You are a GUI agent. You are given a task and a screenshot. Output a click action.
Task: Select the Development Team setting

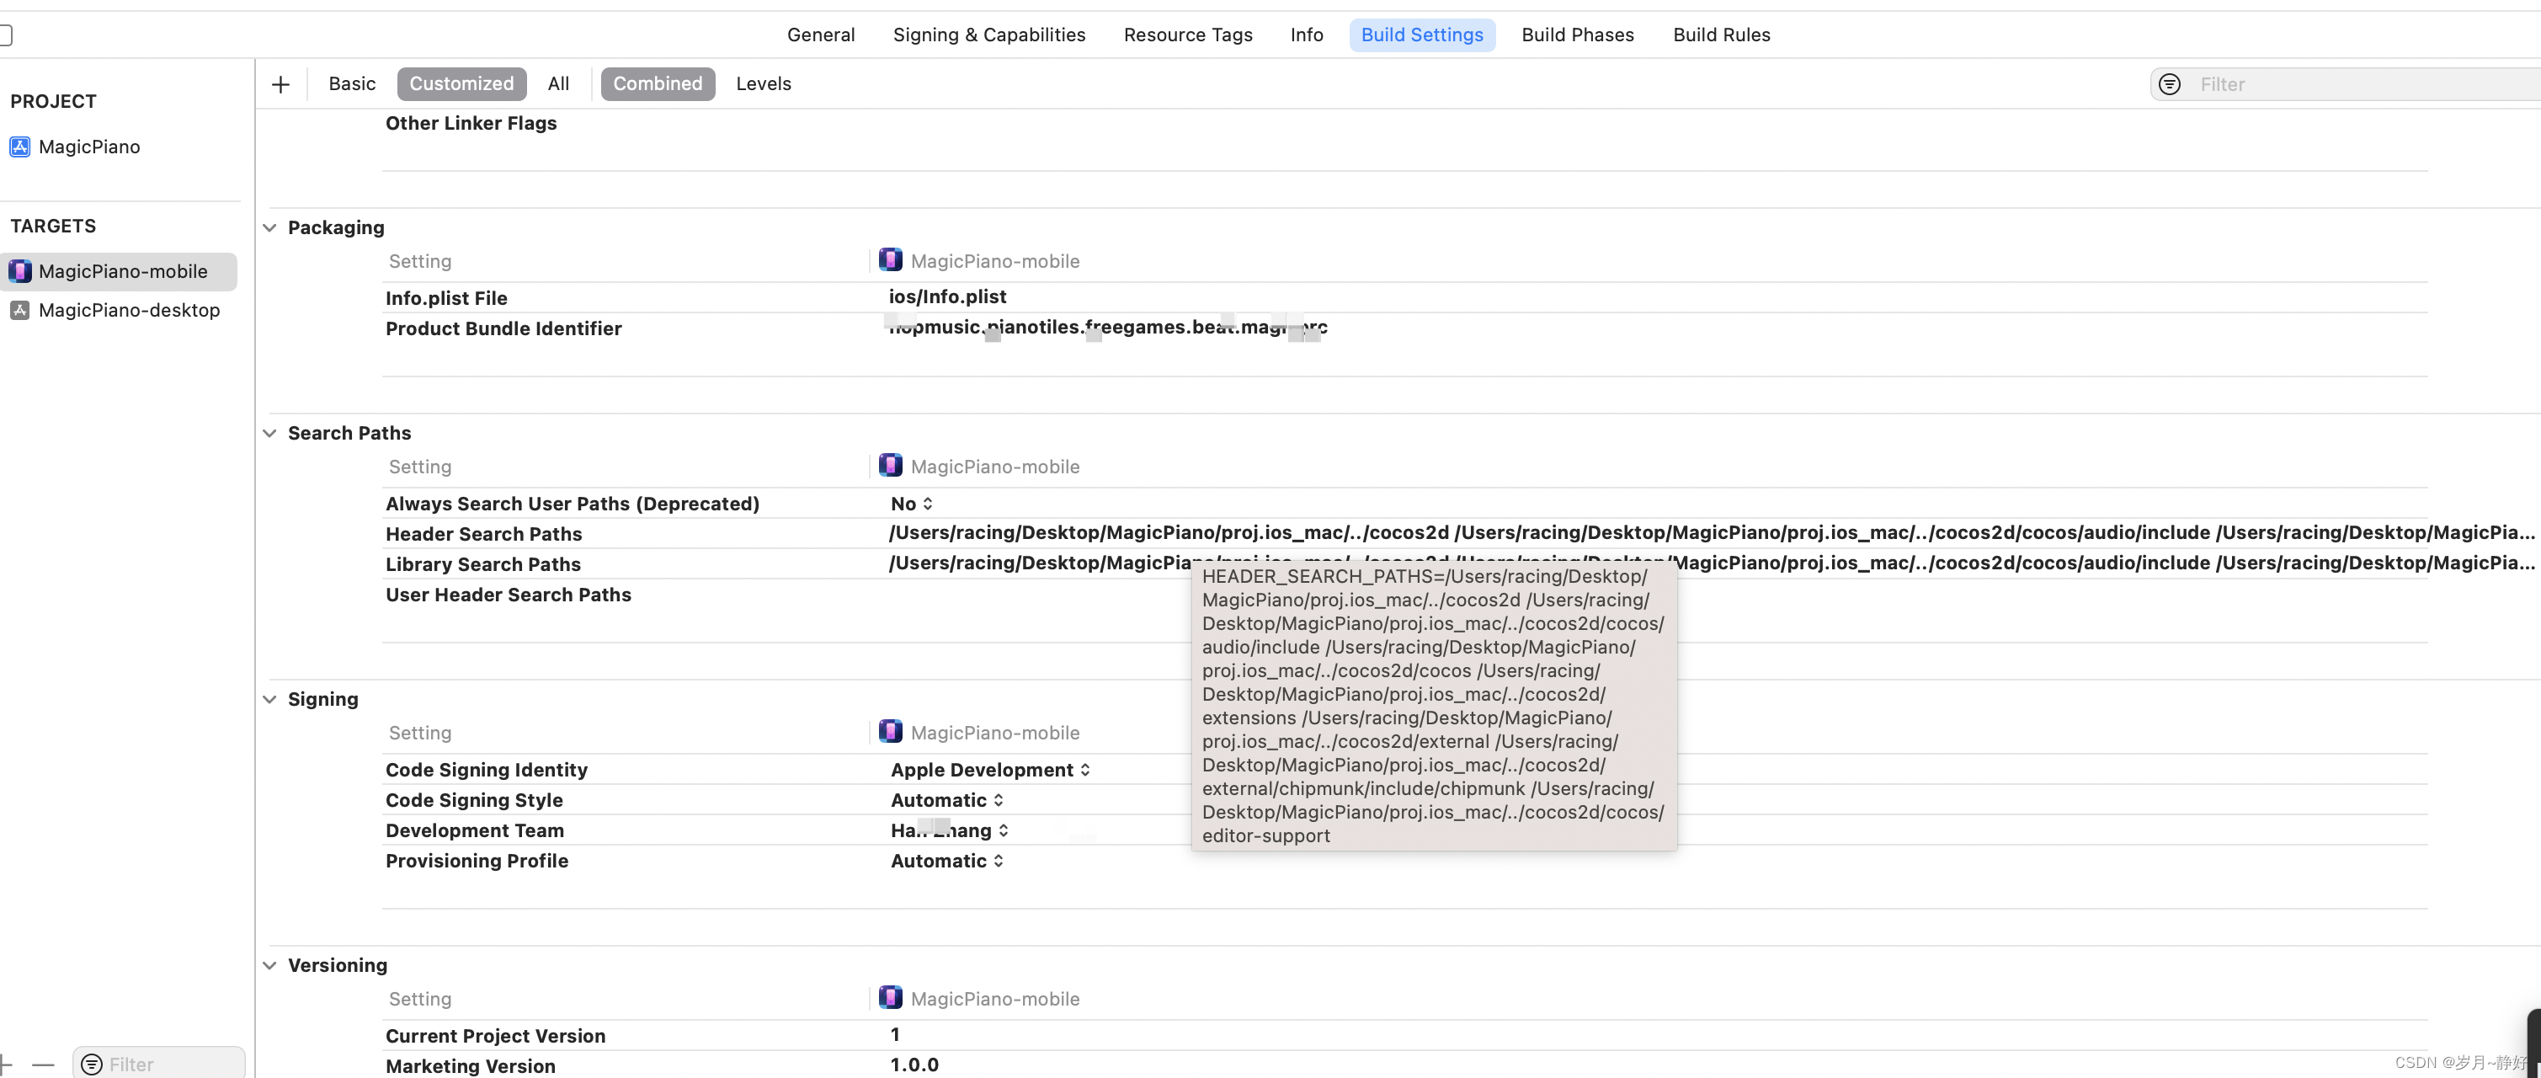coord(475,831)
